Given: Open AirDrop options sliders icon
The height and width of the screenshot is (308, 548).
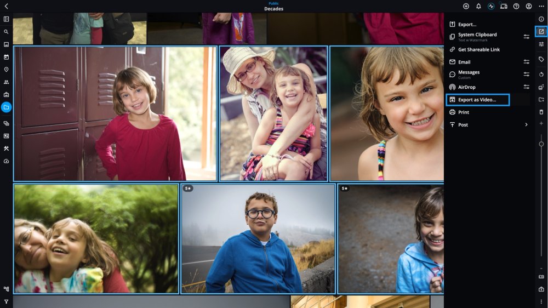Looking at the screenshot, I should pyautogui.click(x=526, y=87).
